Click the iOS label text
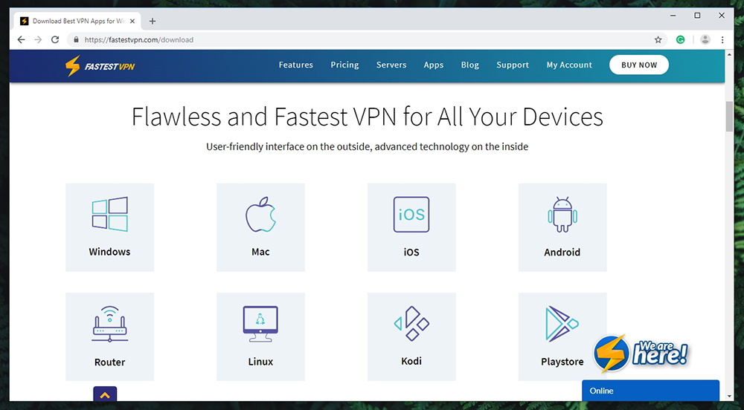The width and height of the screenshot is (744, 410). (411, 253)
